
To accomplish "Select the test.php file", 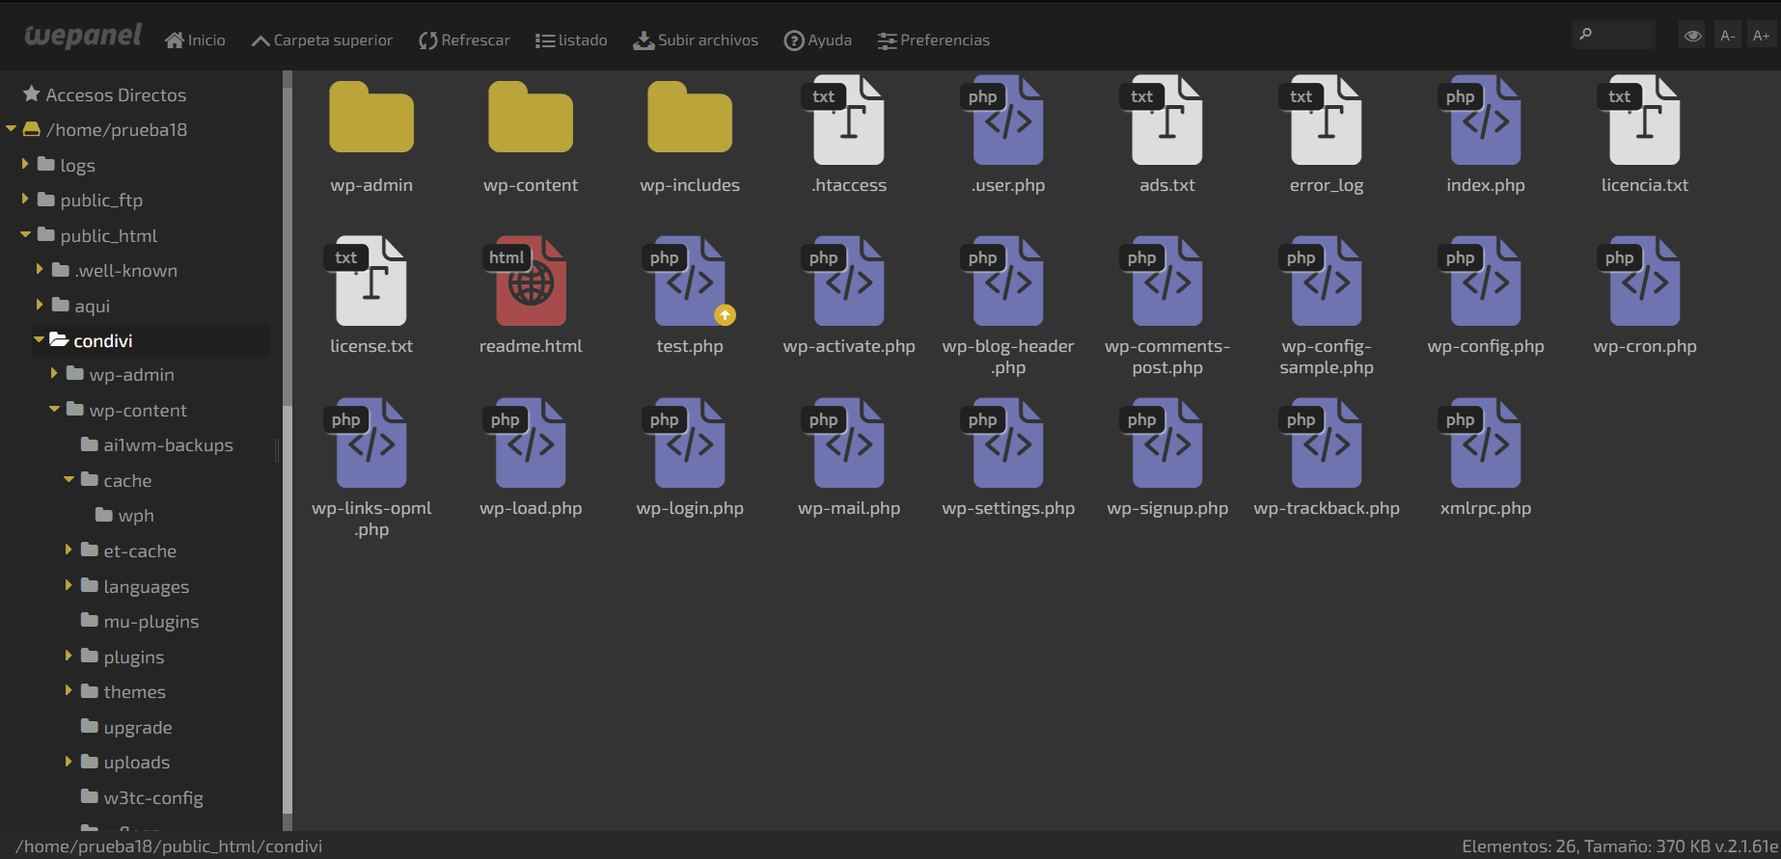I will [690, 282].
